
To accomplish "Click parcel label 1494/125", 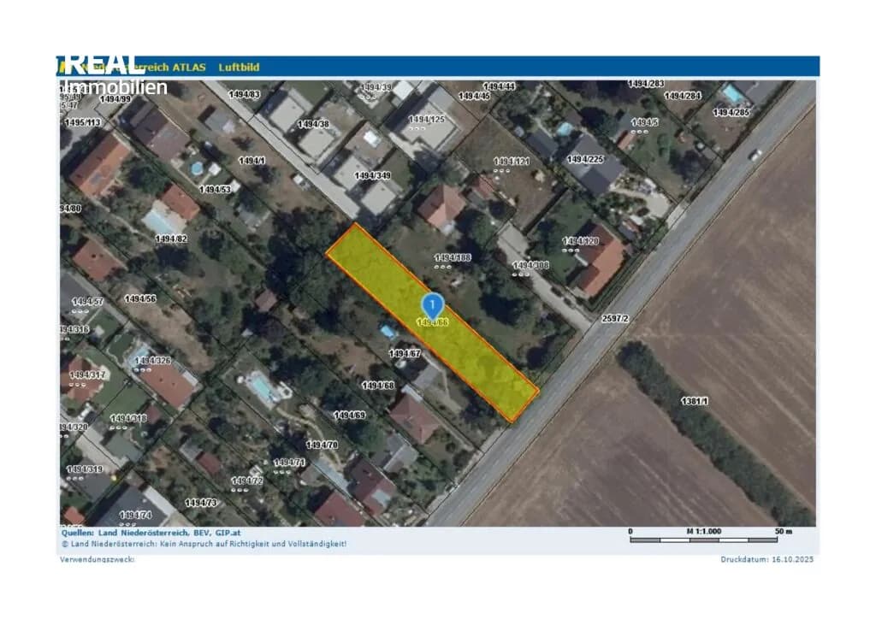I will (x=427, y=120).
